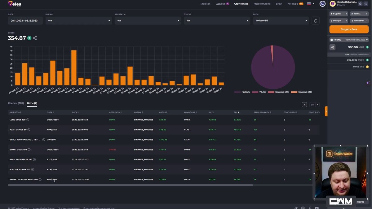Toggle Комиссия BNB series in legend
Screen dimensions: 372x209
tap(301, 92)
